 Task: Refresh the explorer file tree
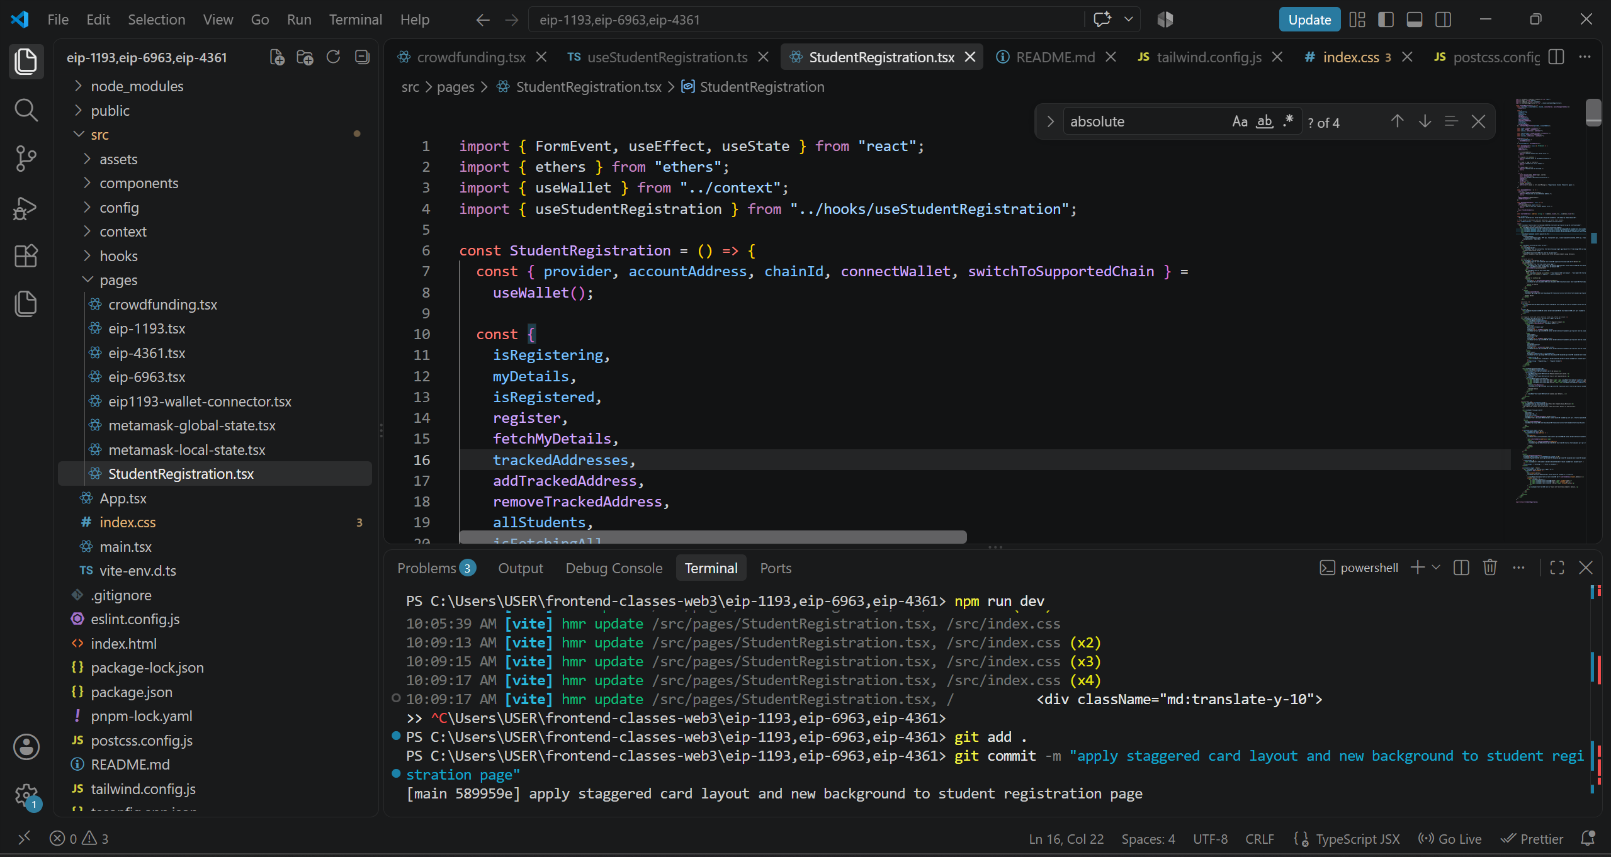point(334,57)
